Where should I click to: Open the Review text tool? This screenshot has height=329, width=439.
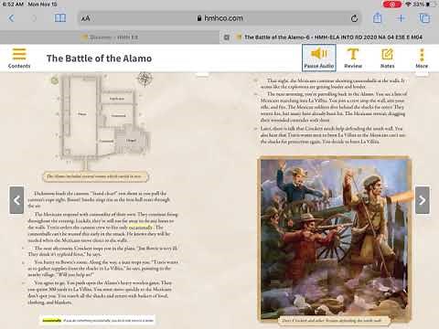click(353, 58)
